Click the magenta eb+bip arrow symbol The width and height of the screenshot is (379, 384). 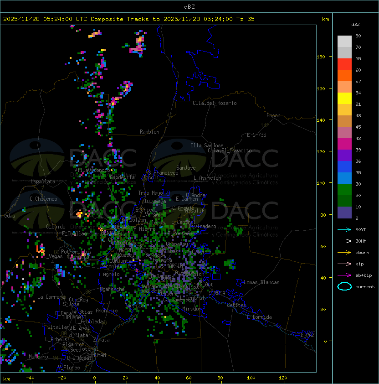344,275
